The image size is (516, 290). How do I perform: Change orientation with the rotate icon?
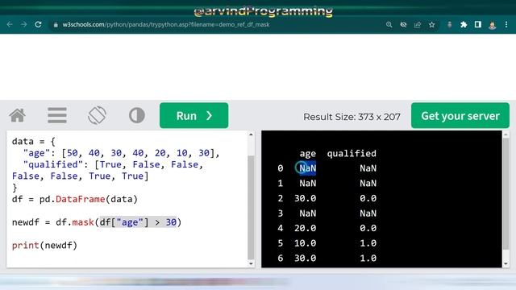coord(97,115)
